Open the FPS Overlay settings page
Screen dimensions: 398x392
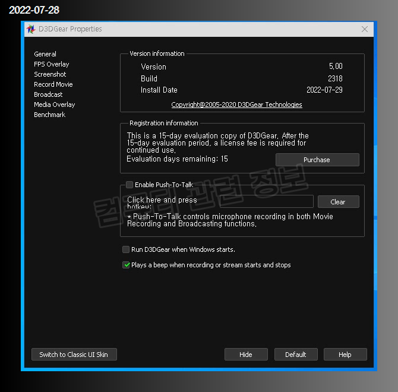tap(52, 64)
